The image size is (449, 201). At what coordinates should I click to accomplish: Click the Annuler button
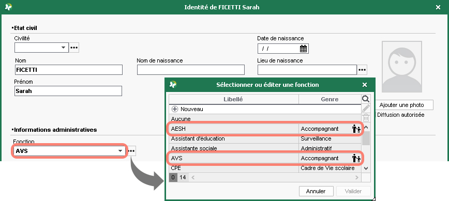click(x=316, y=191)
